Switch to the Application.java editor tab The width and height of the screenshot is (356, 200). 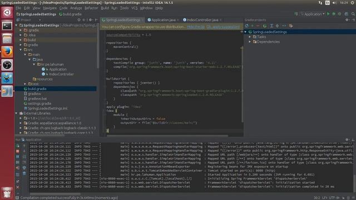[163, 20]
